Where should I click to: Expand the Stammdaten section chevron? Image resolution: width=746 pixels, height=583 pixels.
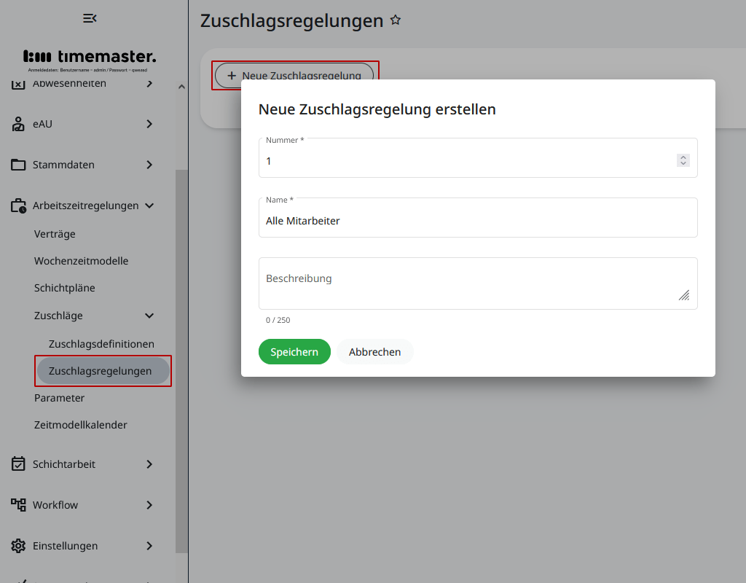pos(149,165)
